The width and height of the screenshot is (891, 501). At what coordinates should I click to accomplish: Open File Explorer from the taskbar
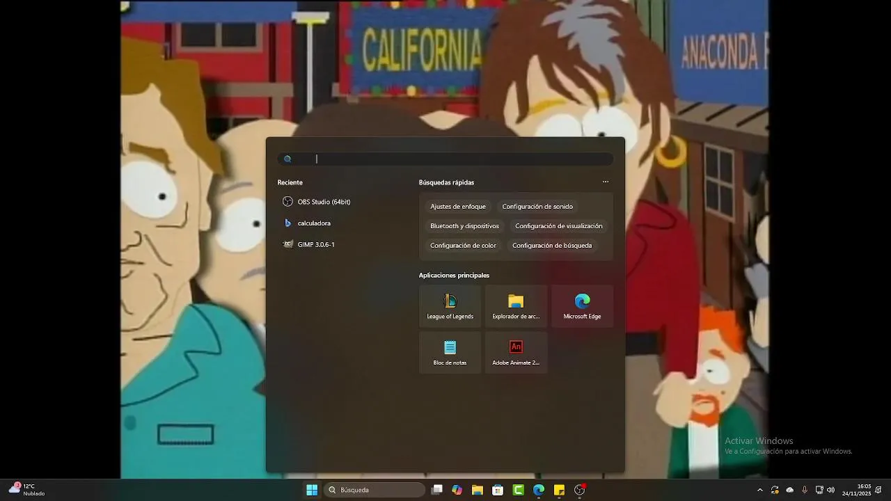click(x=478, y=490)
